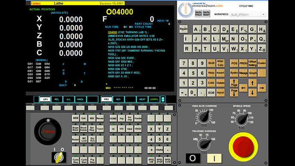
Task: Toggle Dry Run mode
Action: tap(92, 139)
